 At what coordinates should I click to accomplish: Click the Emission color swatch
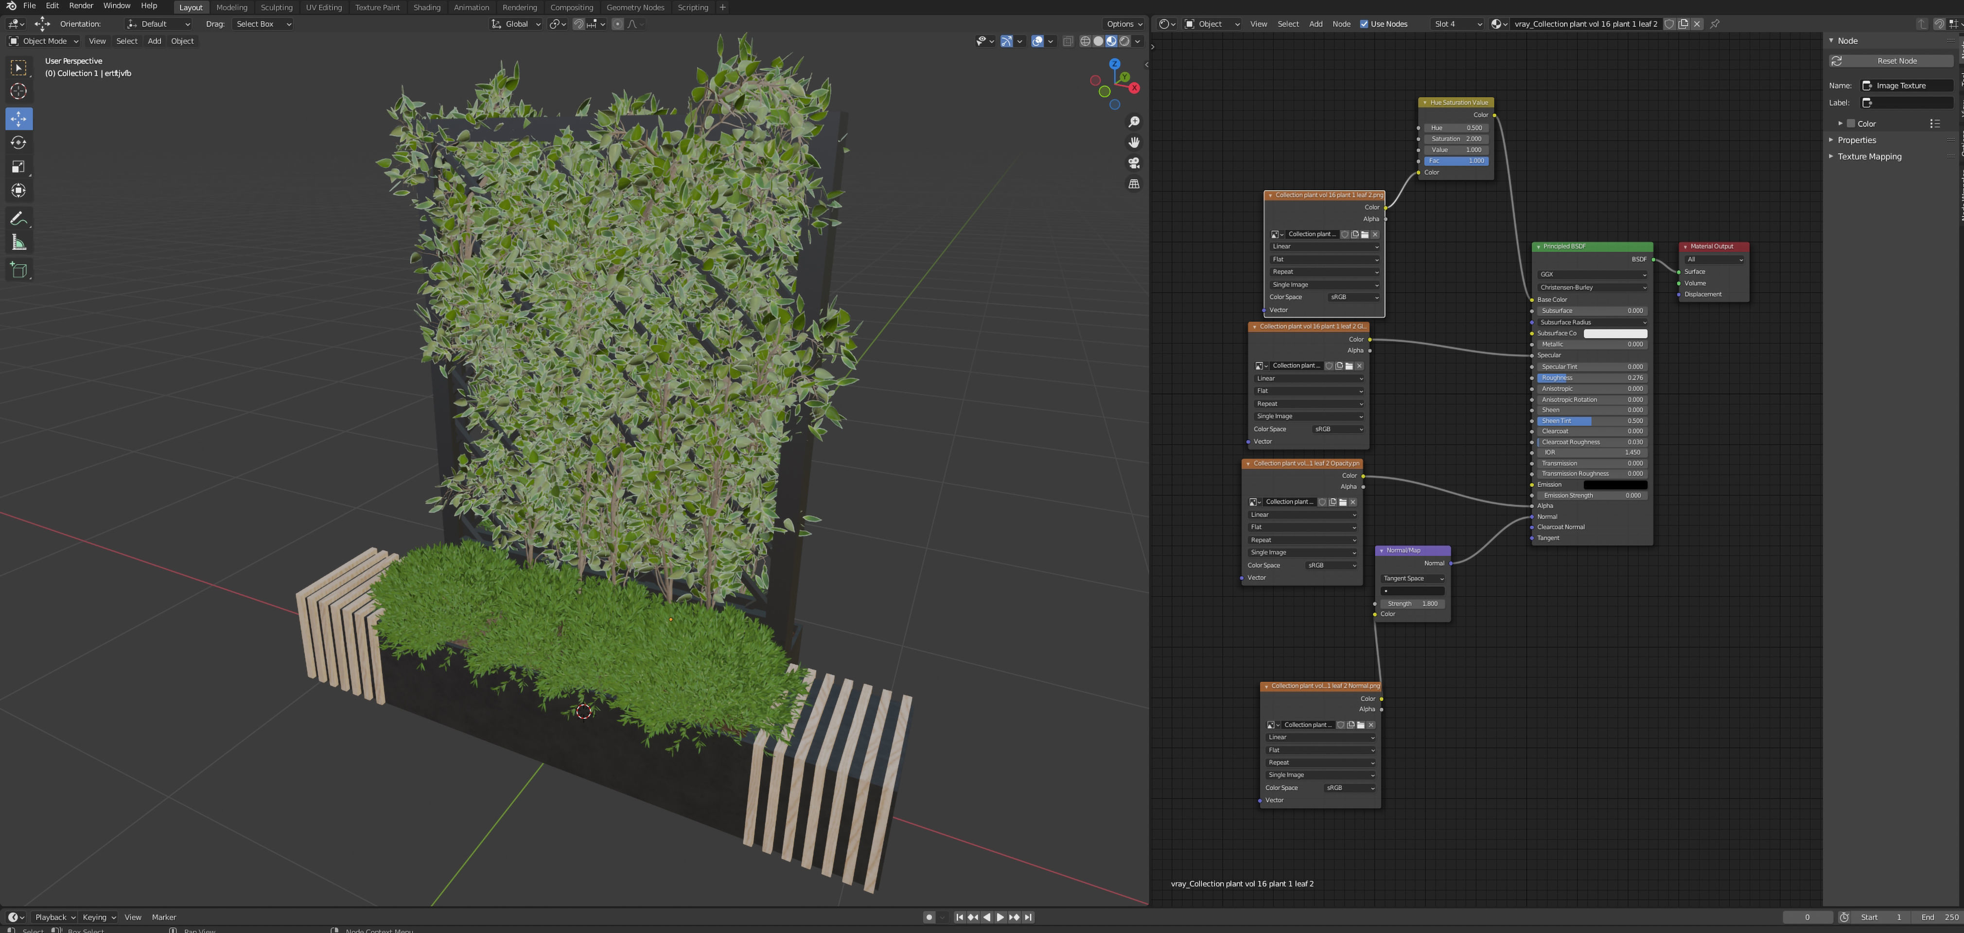click(1615, 485)
